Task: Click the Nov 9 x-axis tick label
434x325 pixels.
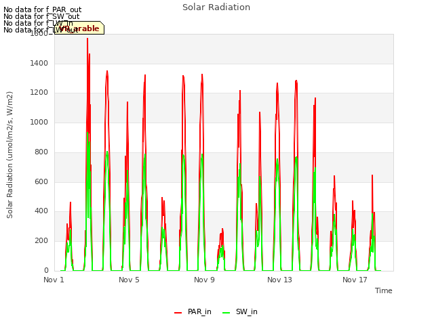Action: 204,280
